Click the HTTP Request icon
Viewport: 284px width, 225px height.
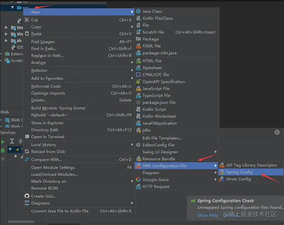click(138, 187)
